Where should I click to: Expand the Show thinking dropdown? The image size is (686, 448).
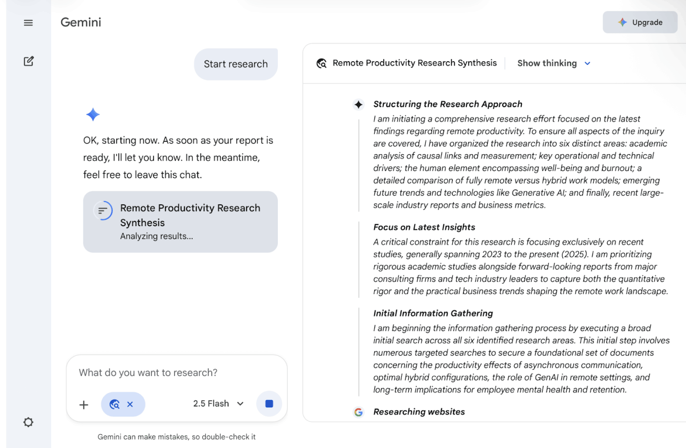tap(554, 63)
